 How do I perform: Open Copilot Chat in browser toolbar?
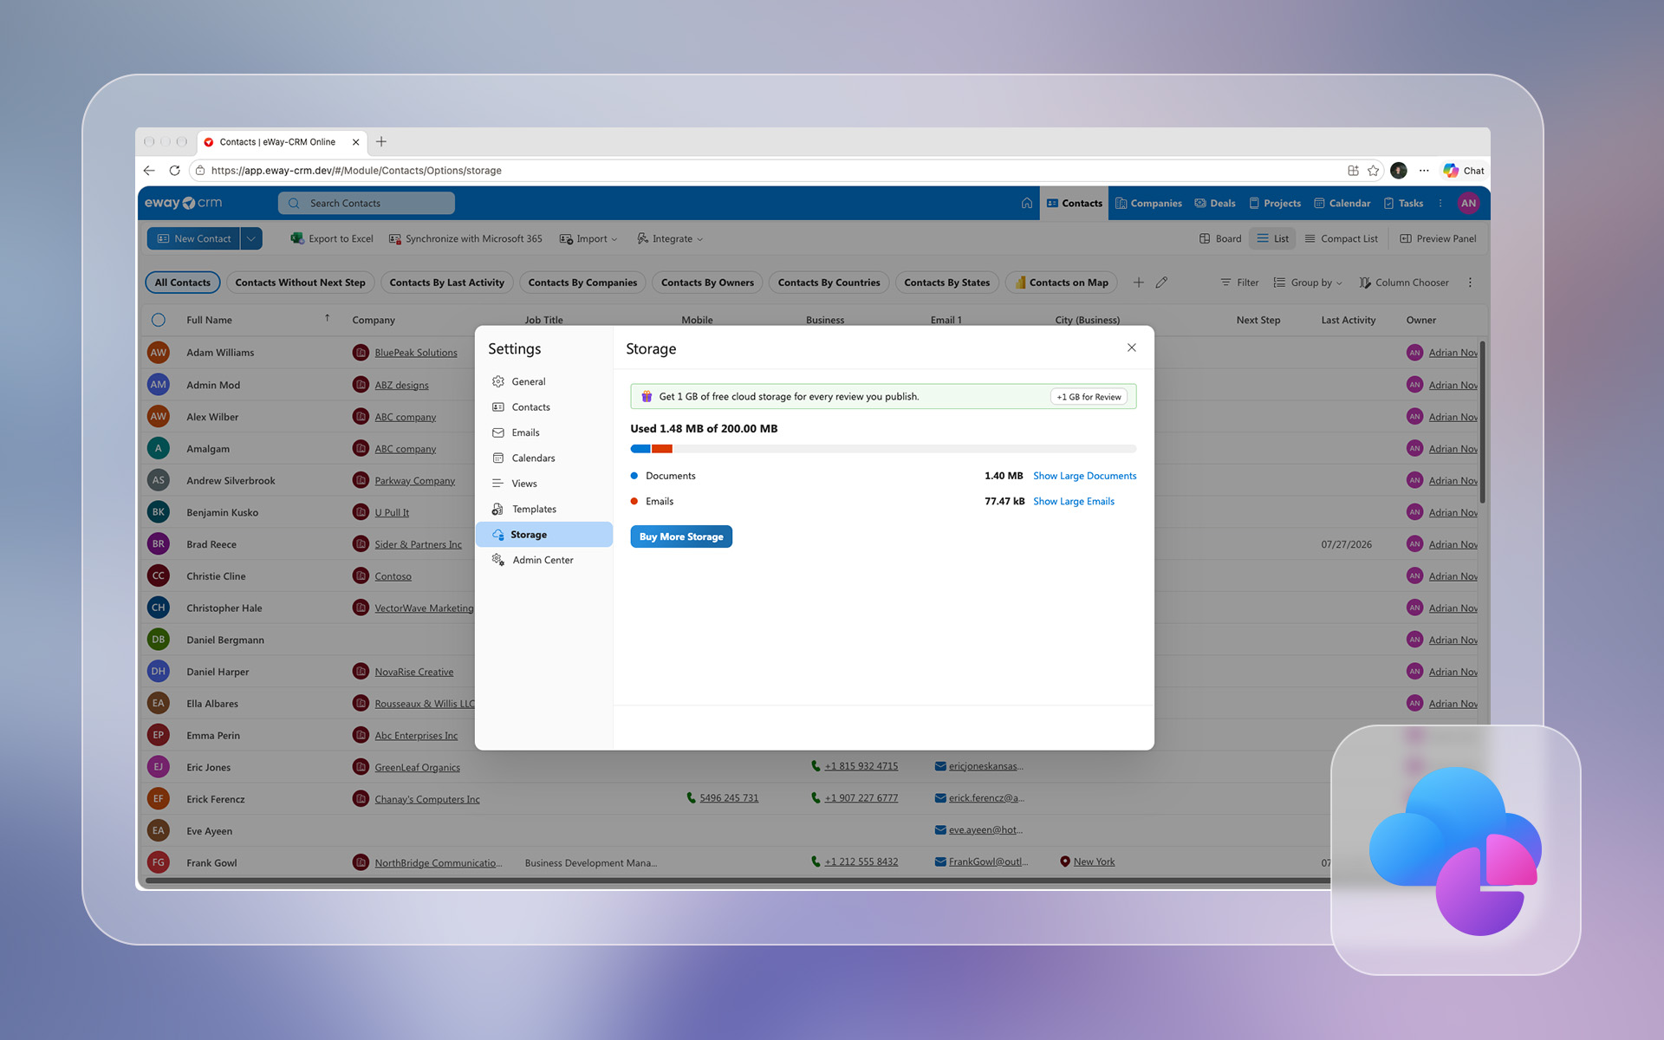point(1464,171)
